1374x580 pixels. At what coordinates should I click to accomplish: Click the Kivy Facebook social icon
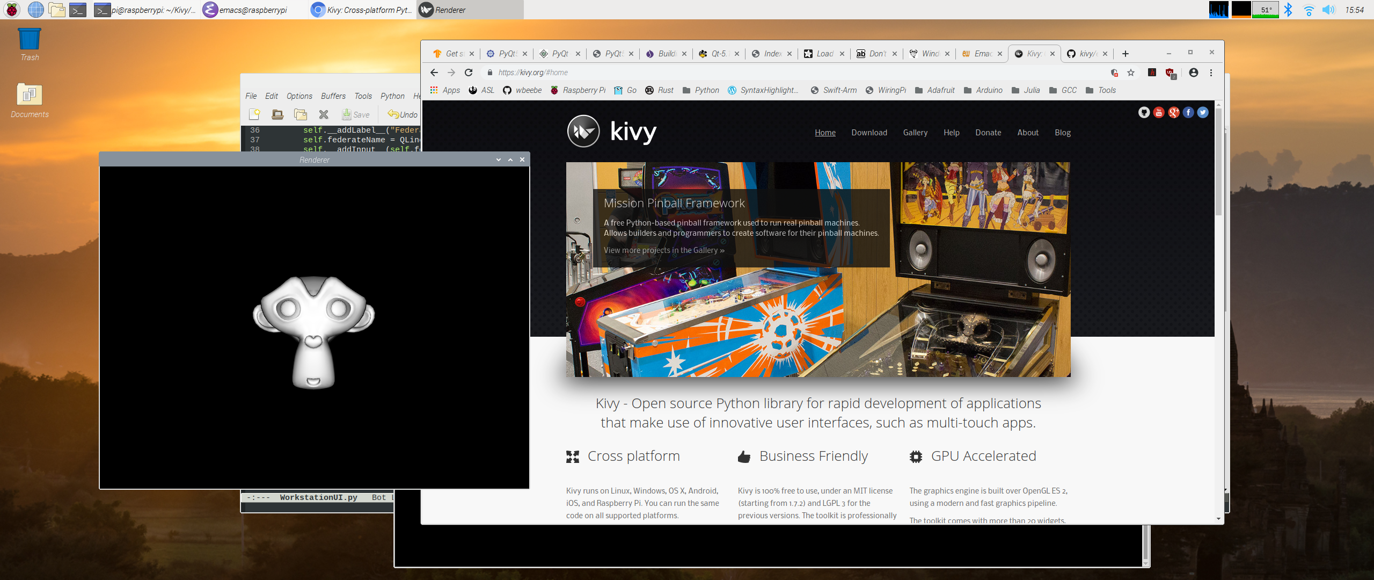point(1188,112)
